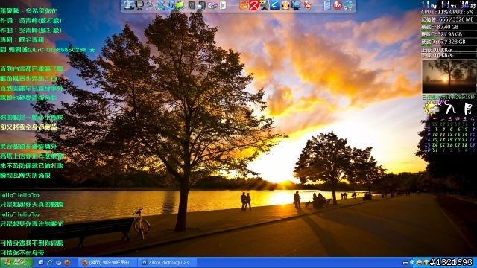Switch to Adobe Photoshop CS3 taskbar button
This screenshot has width=477, height=268.
(168, 263)
